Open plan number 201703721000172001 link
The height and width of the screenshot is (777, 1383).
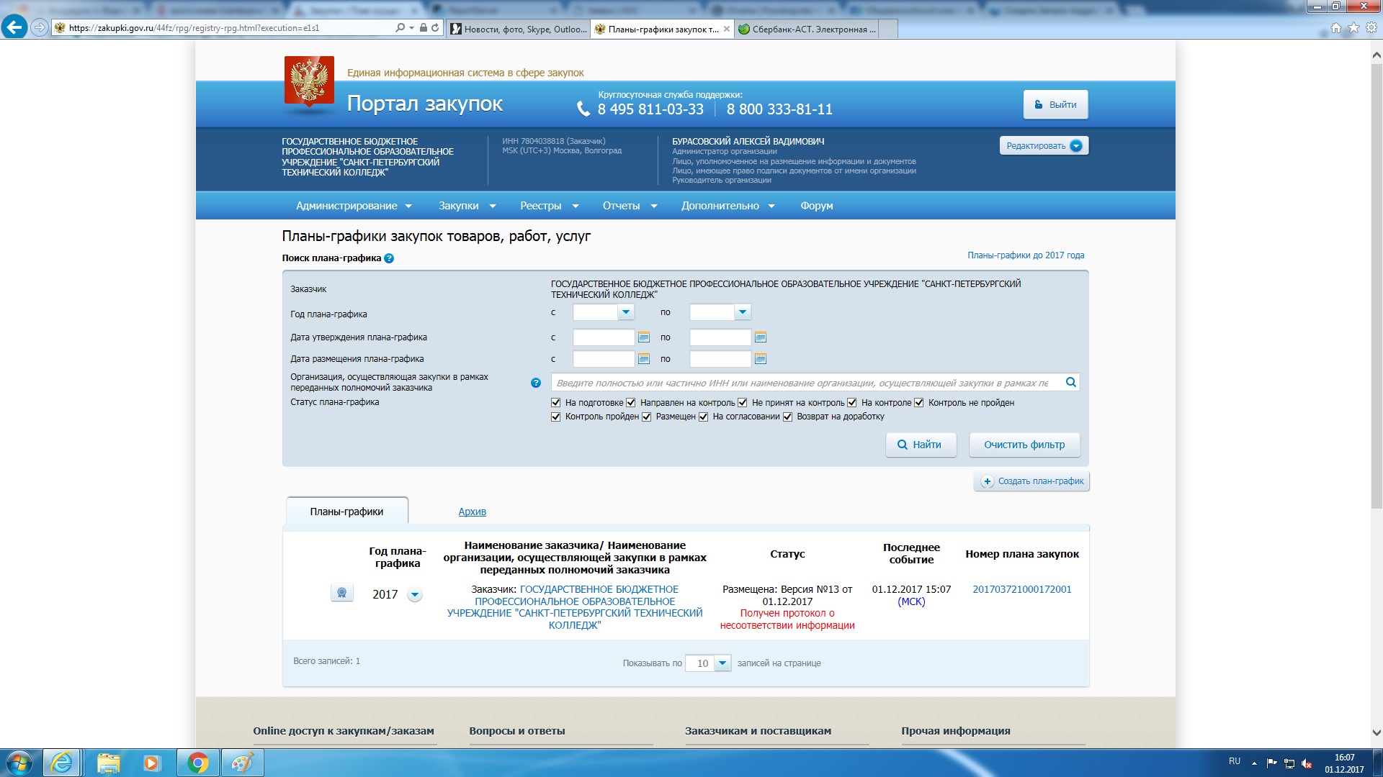(1021, 589)
